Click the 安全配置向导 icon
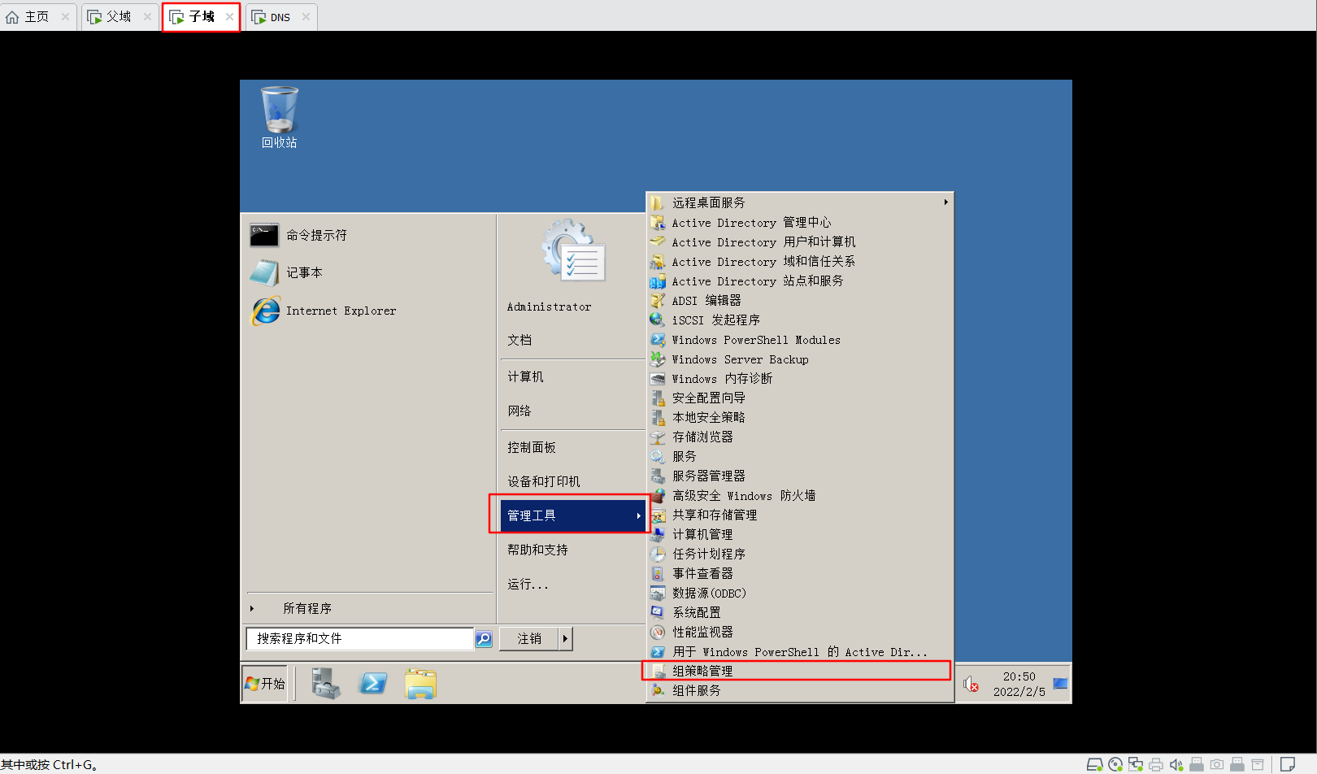 pyautogui.click(x=658, y=398)
